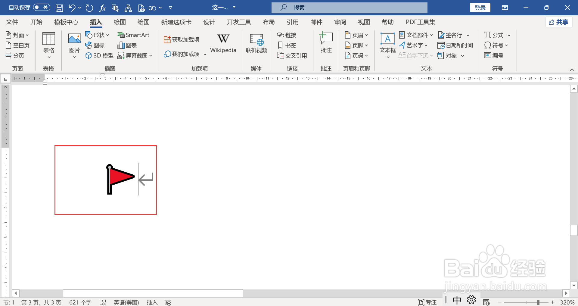Click the 搜索 search box
The image size is (578, 306).
click(349, 8)
